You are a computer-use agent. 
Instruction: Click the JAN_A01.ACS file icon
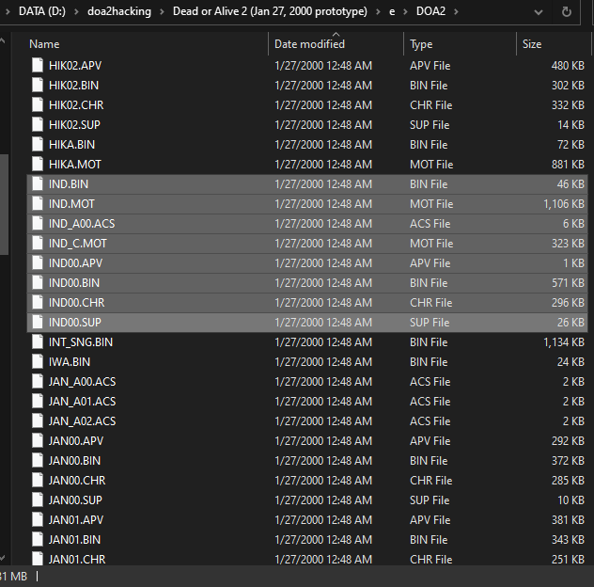[37, 402]
